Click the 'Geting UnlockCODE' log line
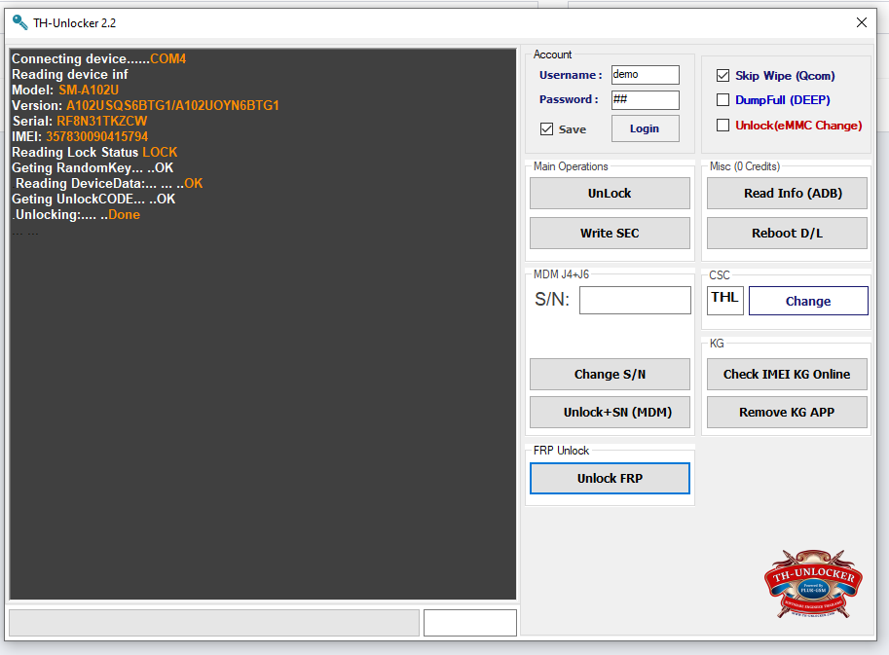This screenshot has height=655, width=889. [93, 199]
